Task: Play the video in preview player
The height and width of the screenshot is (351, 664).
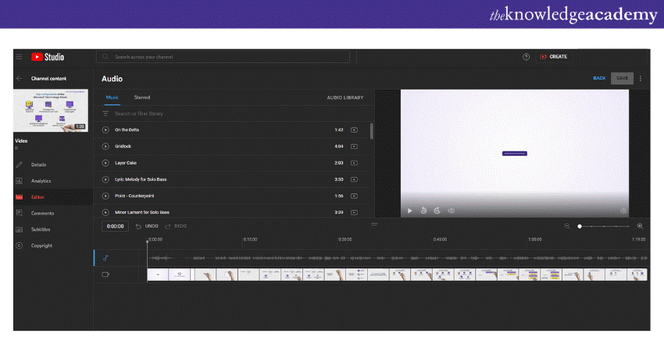Action: click(409, 211)
